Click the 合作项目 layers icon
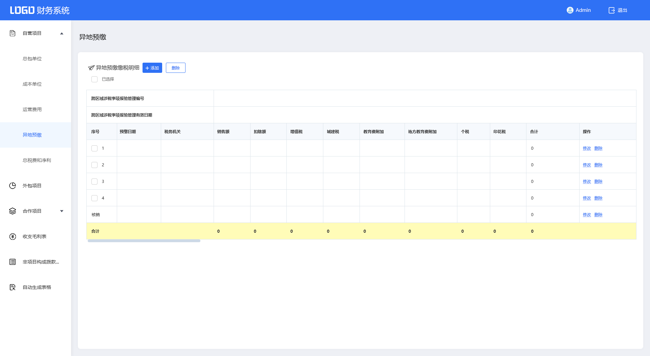This screenshot has height=356, width=650. click(x=13, y=211)
